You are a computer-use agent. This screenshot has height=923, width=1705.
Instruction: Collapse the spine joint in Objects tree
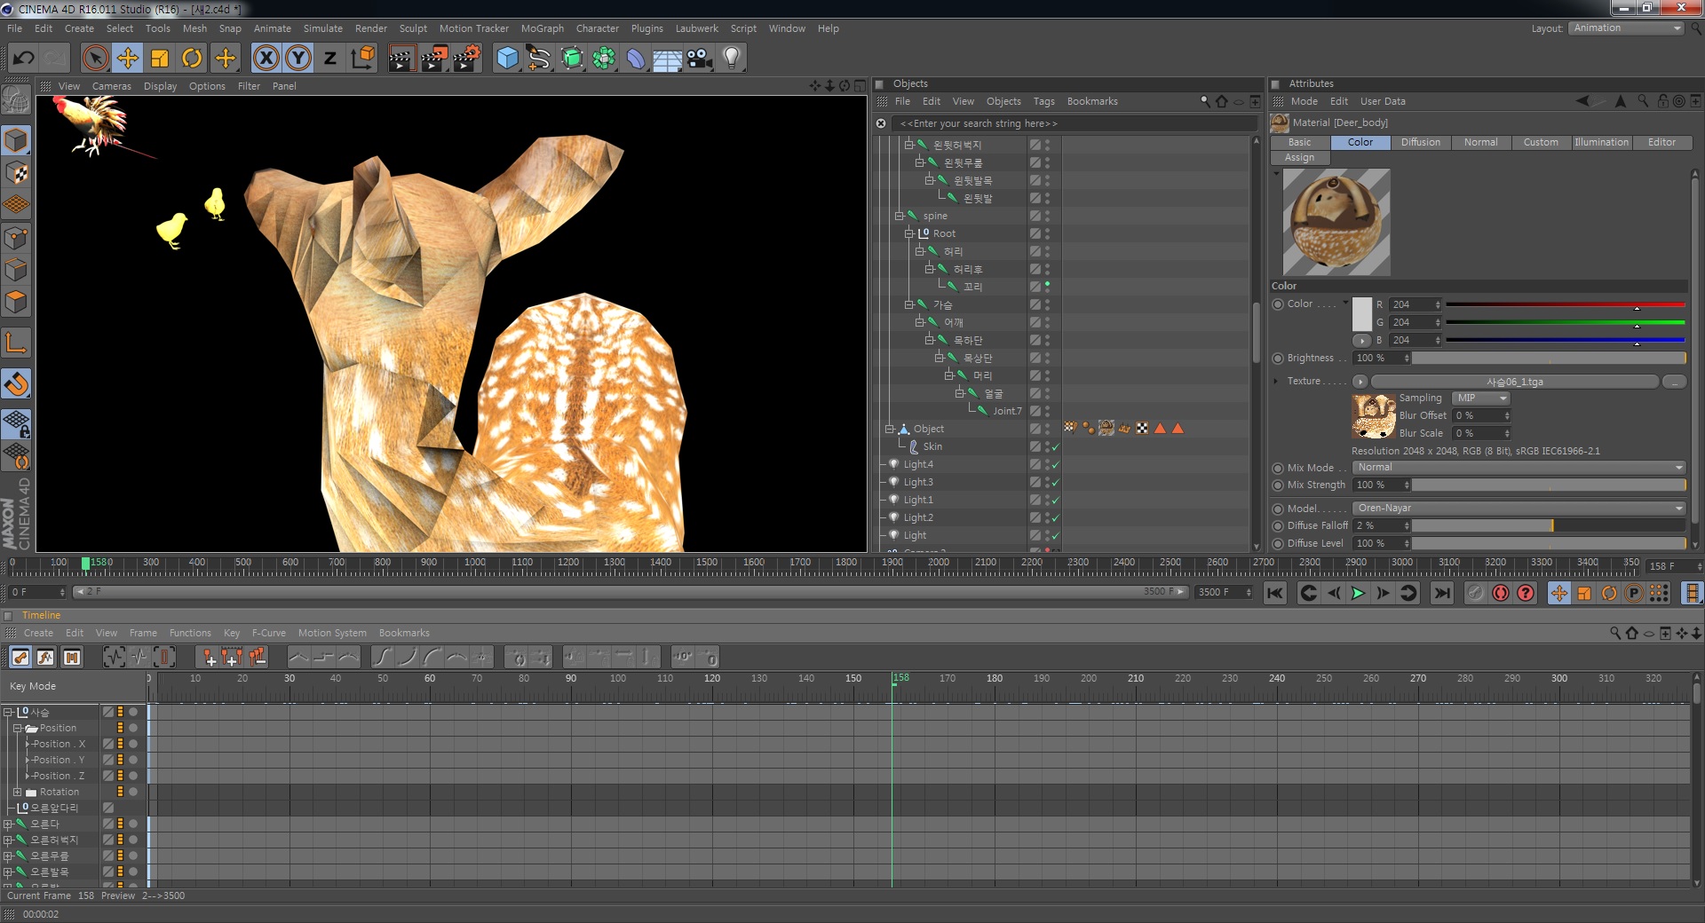[899, 217]
